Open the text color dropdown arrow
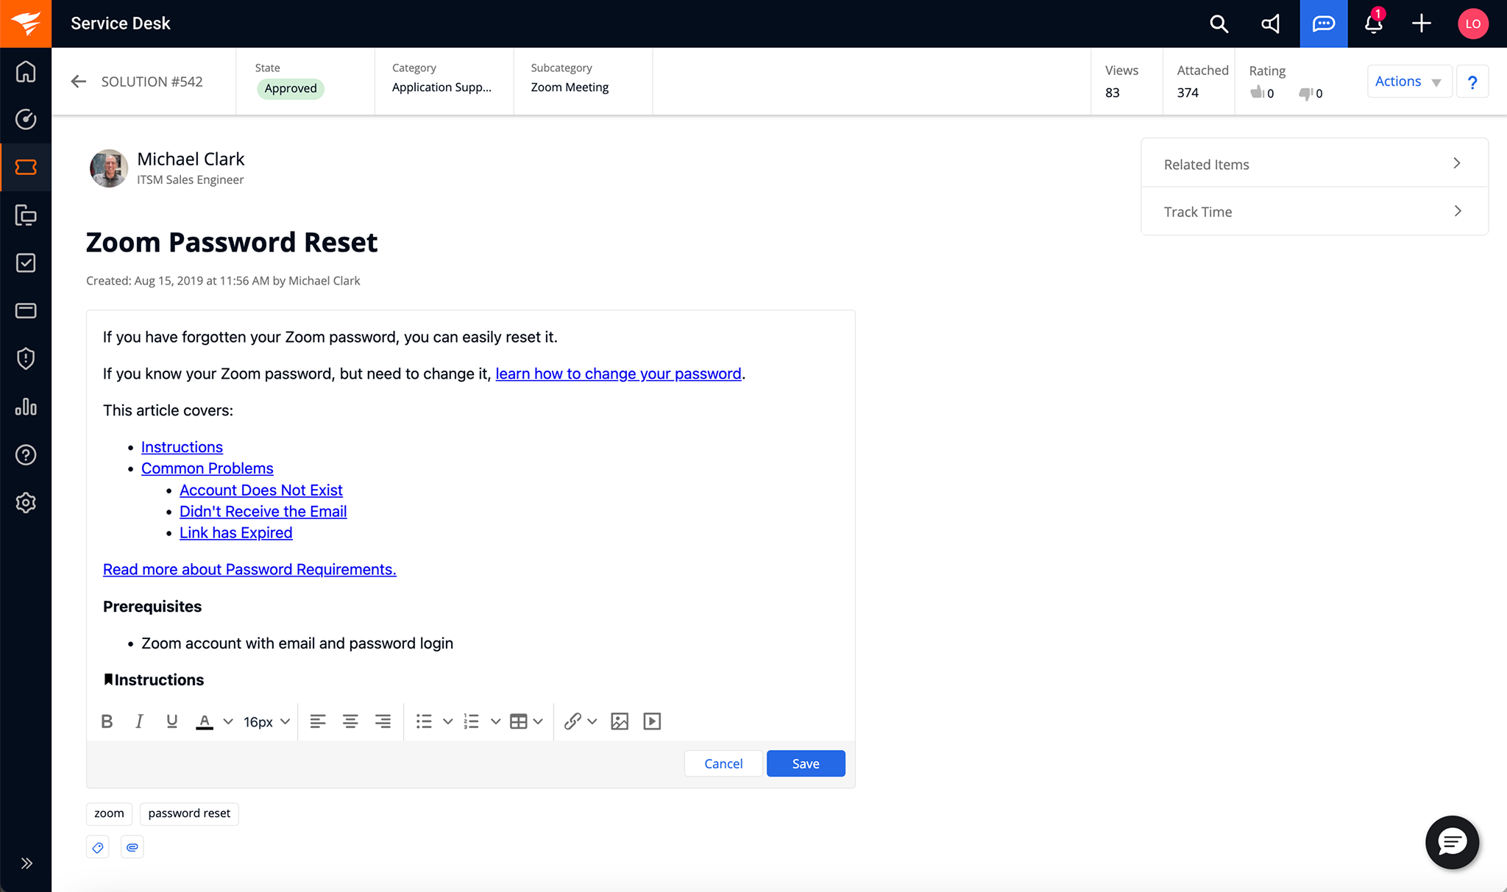1507x892 pixels. pyautogui.click(x=228, y=721)
